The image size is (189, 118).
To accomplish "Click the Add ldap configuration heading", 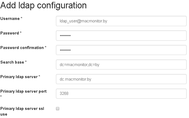I will (44, 5).
